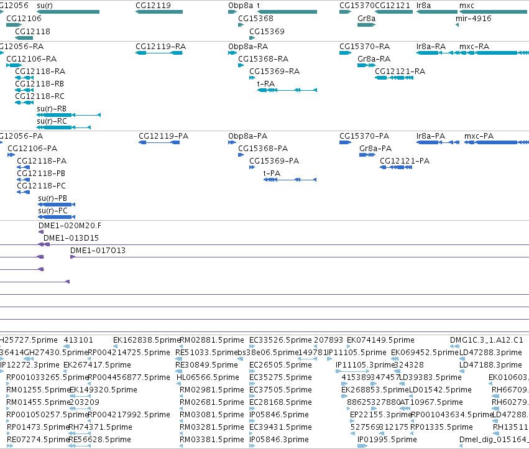Click the DME1-013D15 clone label

tap(71, 238)
